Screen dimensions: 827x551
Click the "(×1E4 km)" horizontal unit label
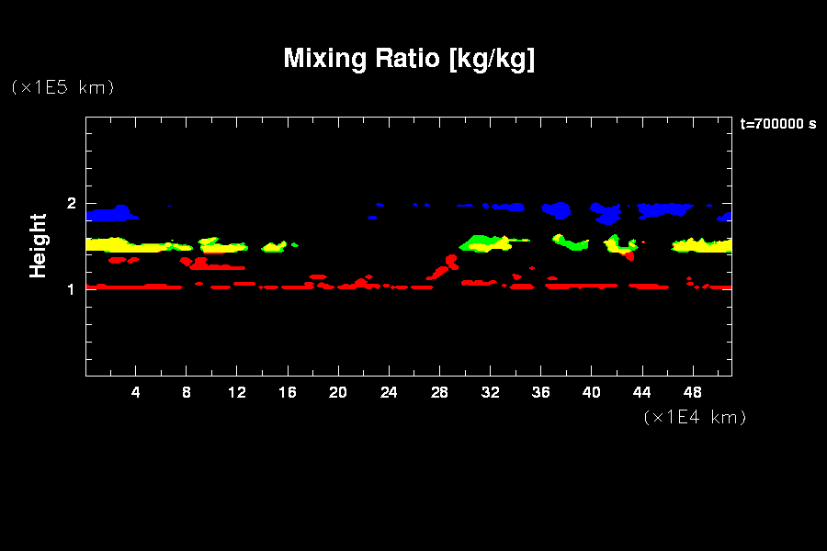tap(695, 417)
